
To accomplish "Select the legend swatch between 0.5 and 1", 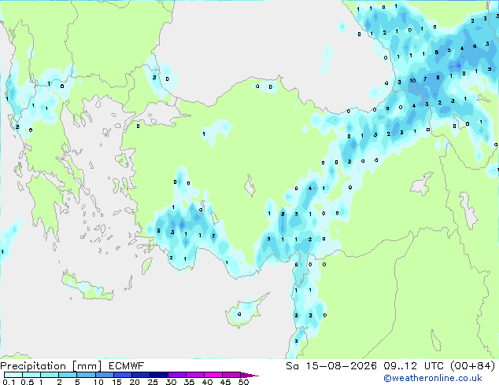I will click(31, 375).
